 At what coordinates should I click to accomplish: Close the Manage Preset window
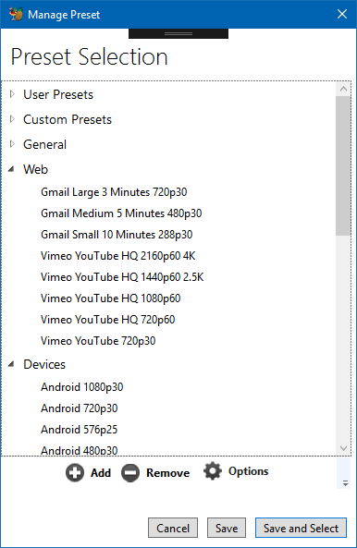coord(342,14)
